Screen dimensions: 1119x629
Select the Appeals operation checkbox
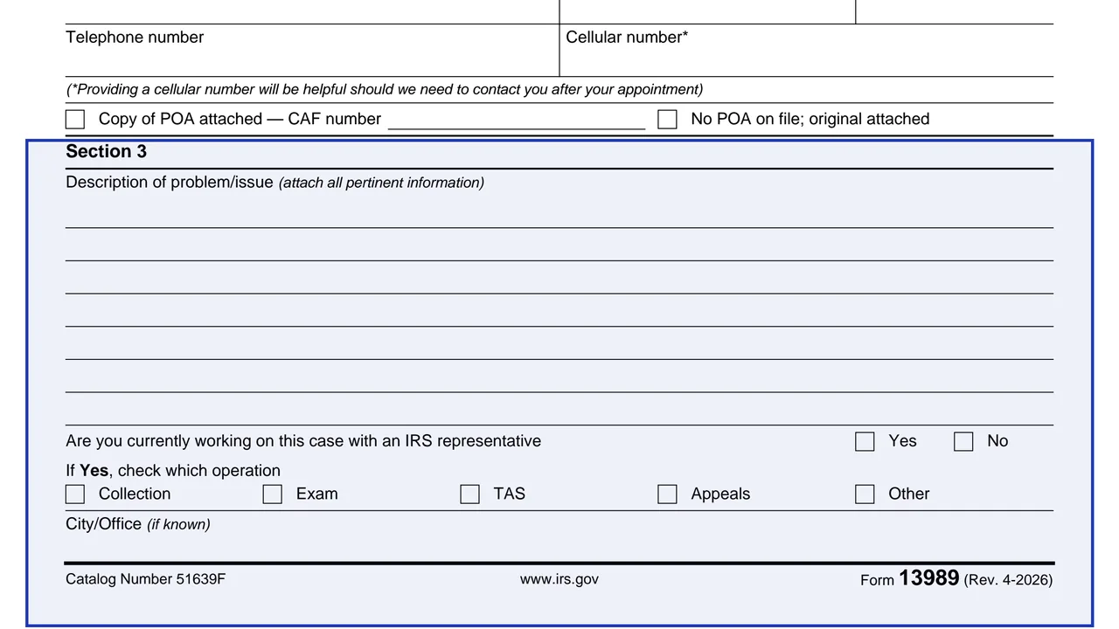(667, 494)
